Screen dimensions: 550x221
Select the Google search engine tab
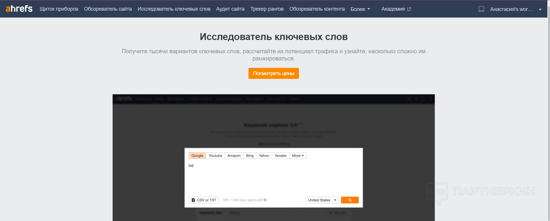(197, 156)
